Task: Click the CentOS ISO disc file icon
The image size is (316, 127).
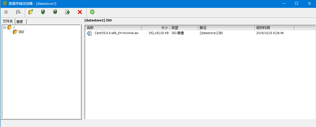Action: [89, 33]
